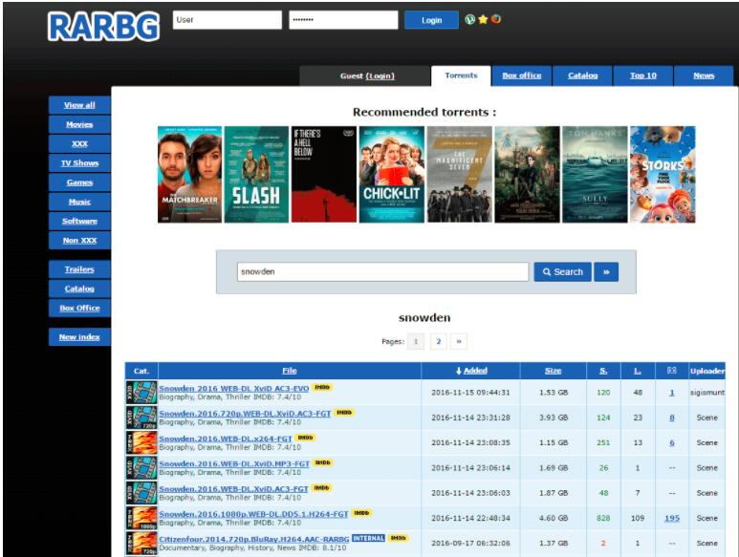Click the INTERNAL tag on Citizenfour row
This screenshot has height=557, width=739.
point(369,538)
